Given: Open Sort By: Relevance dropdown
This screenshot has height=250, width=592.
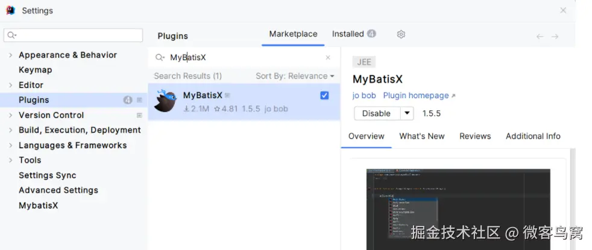Looking at the screenshot, I should click(295, 76).
